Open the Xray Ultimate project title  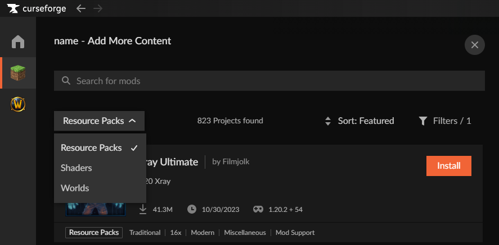pyautogui.click(x=172, y=162)
